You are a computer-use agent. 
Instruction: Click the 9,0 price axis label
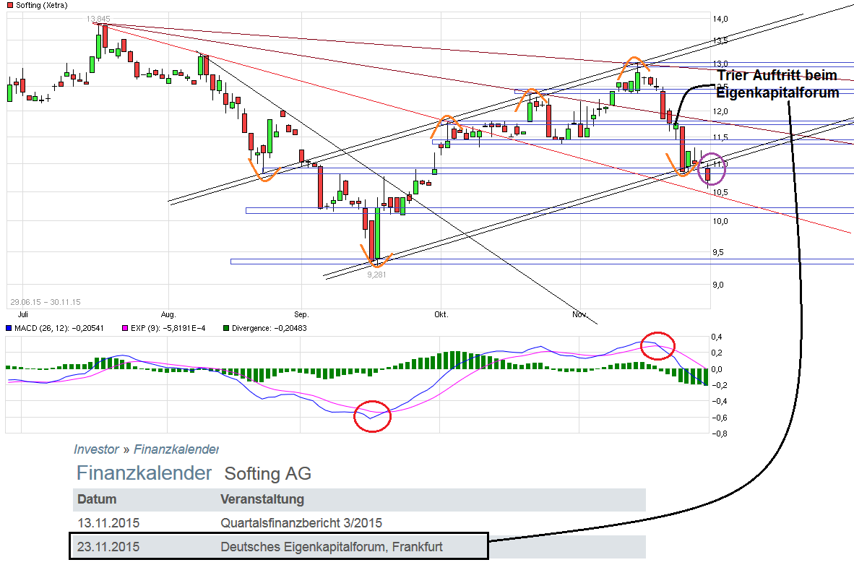(718, 285)
